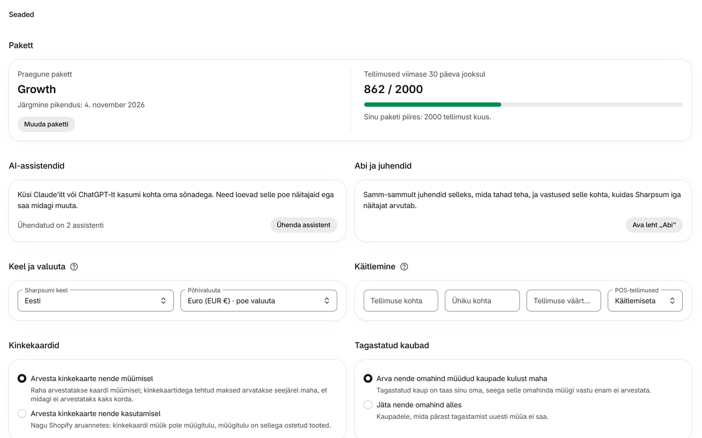This screenshot has height=438, width=702.
Task: Click chevron arrows in Sharpsumi keel selector
Action: 163,301
